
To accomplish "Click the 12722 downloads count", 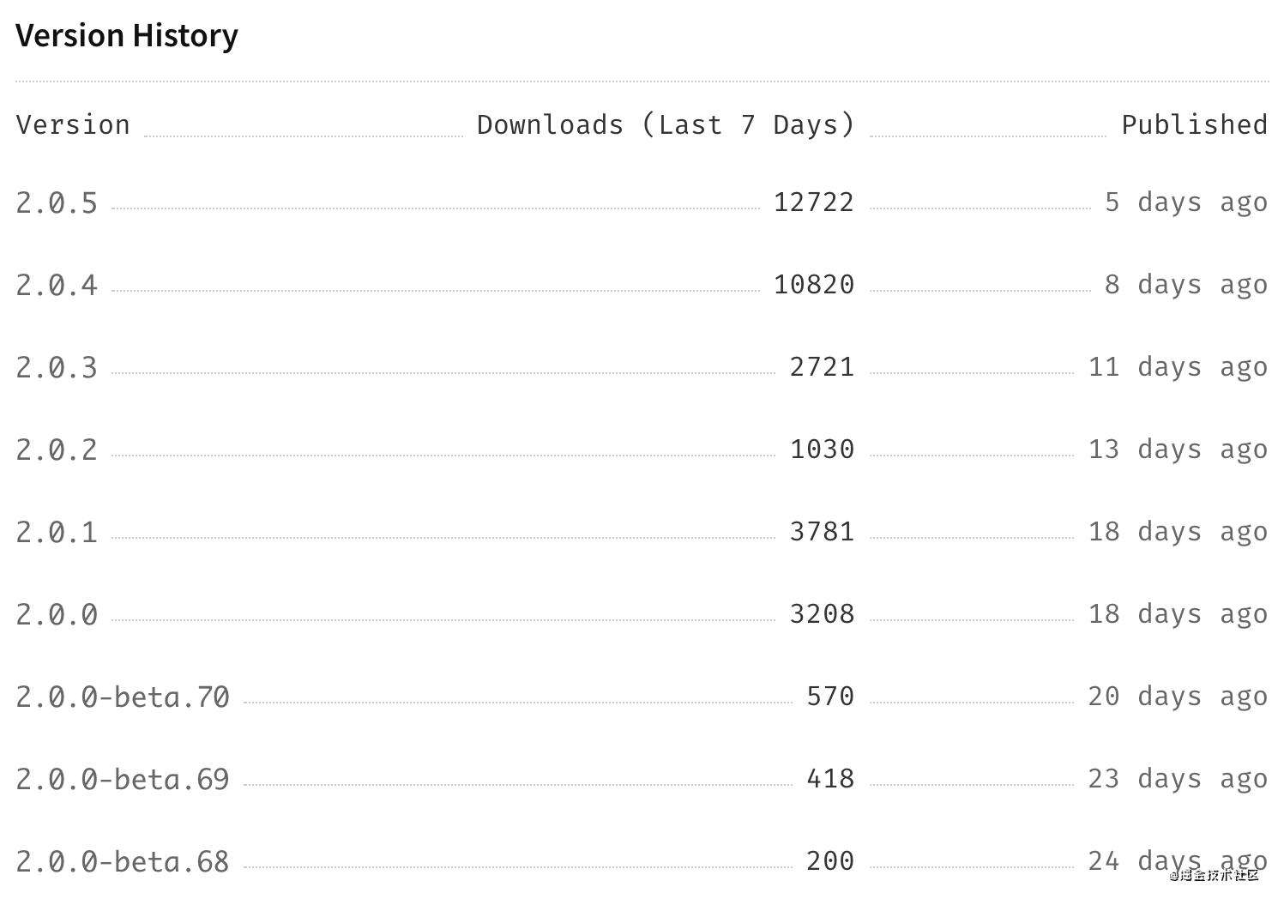I will pos(814,203).
